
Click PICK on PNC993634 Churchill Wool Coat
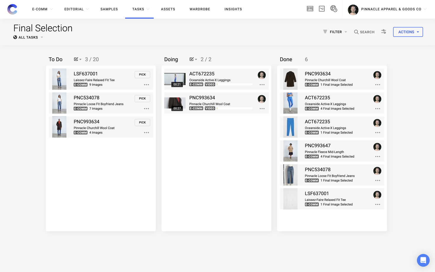click(142, 122)
